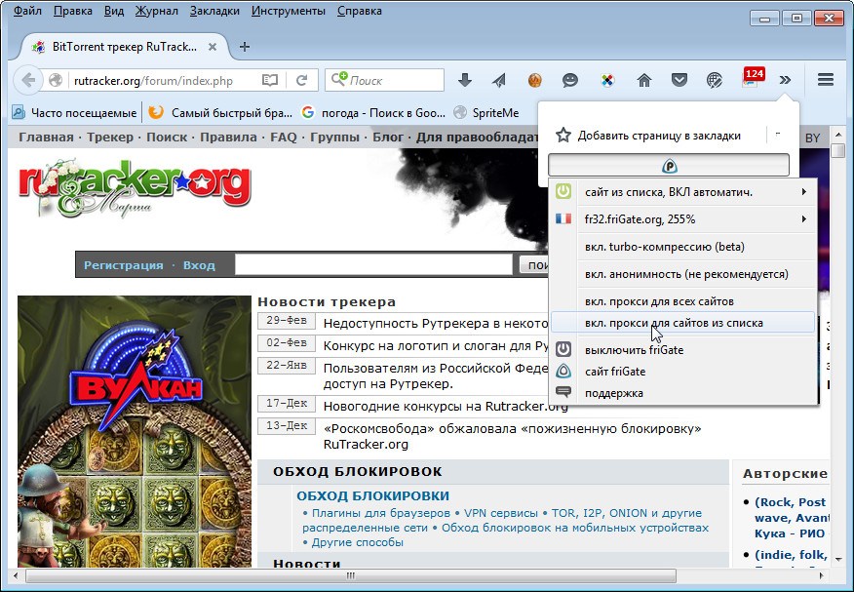Click the smiley face chat icon
The height and width of the screenshot is (592, 854).
coord(570,80)
